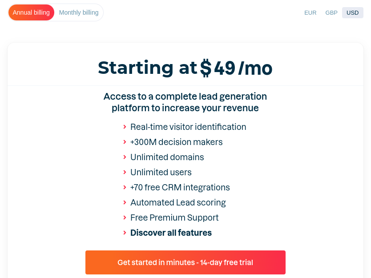The height and width of the screenshot is (278, 371).
Task: Click chevron icon beside Free Premium Support
Action: [125, 218]
